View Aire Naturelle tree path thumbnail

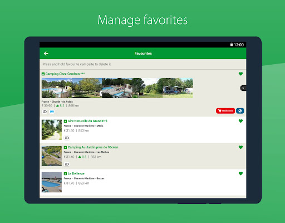pyautogui.click(x=52, y=130)
